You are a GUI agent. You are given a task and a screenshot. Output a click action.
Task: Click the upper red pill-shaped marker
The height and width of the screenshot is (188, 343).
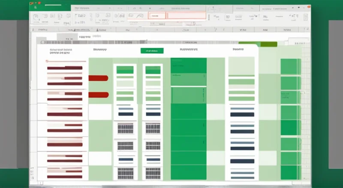coord(98,78)
